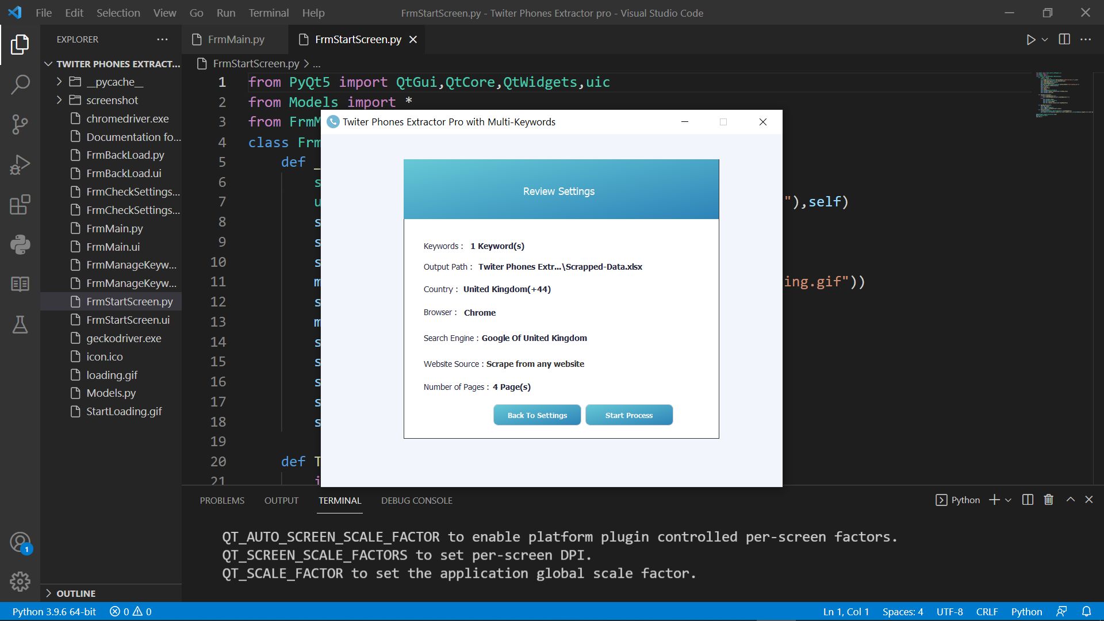This screenshot has width=1104, height=621.
Task: Open the Selection menu
Action: (x=118, y=13)
